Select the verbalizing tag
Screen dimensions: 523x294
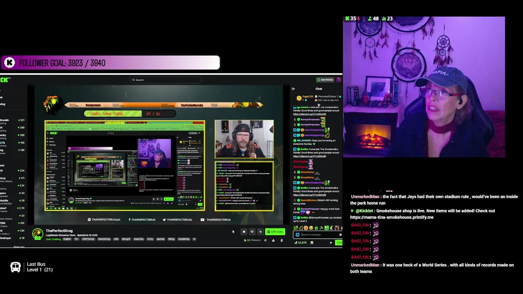(x=183, y=239)
